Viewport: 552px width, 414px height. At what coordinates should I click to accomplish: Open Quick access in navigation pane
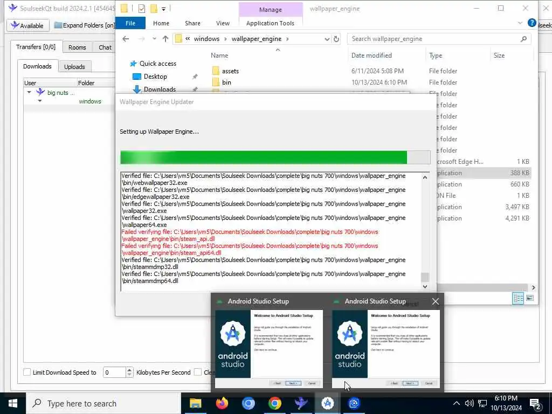tap(157, 64)
